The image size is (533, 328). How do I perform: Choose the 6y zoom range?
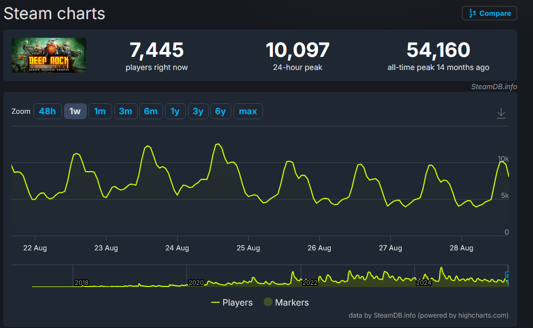[x=221, y=111]
